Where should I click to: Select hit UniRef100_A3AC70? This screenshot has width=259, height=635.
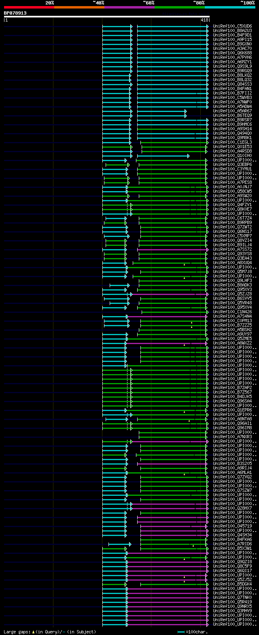[232, 48]
